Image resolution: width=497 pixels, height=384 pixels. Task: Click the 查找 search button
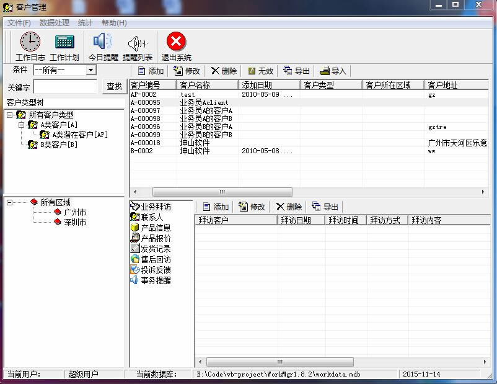[x=114, y=87]
